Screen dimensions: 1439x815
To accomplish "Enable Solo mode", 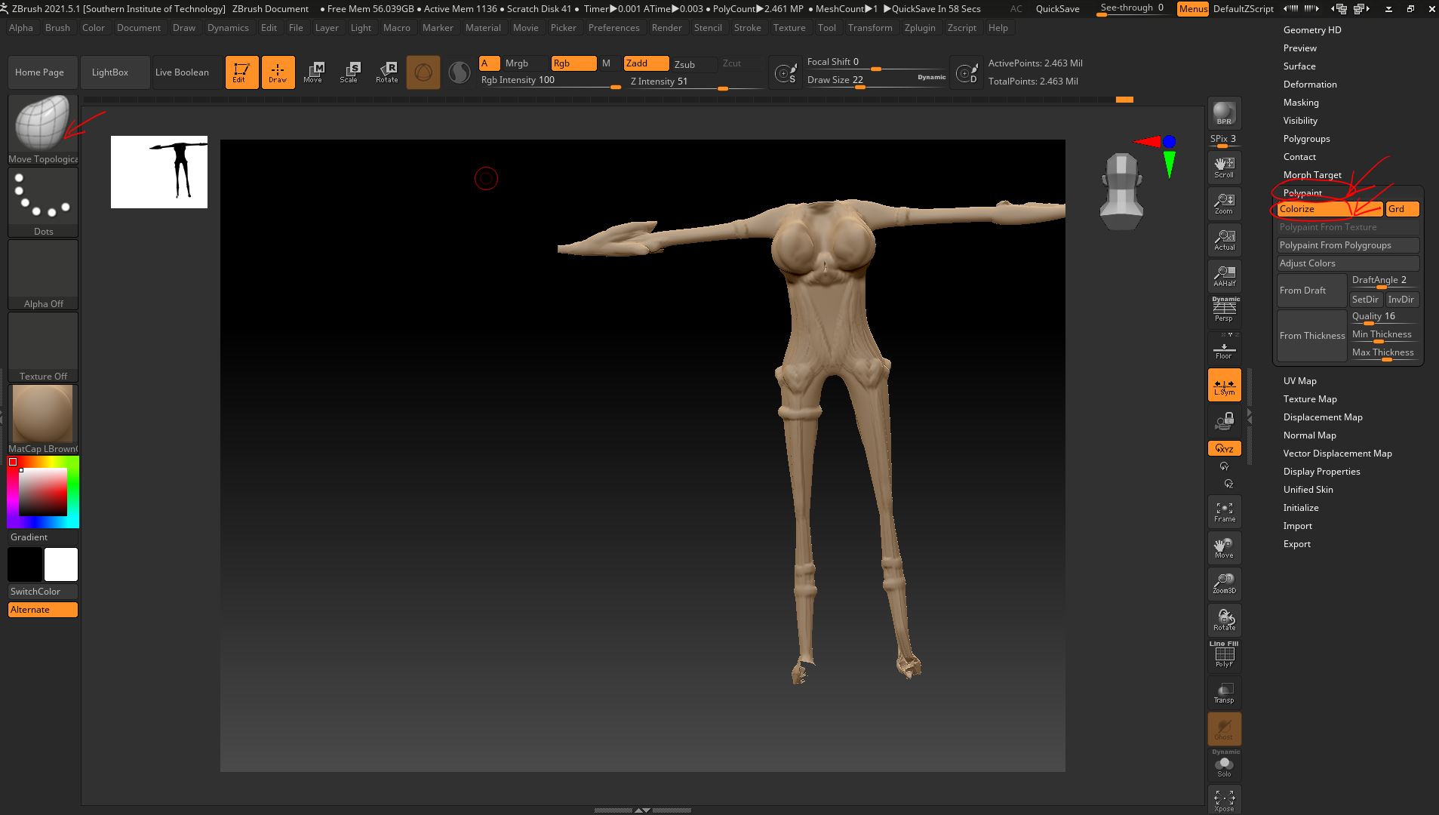I will [1223, 764].
